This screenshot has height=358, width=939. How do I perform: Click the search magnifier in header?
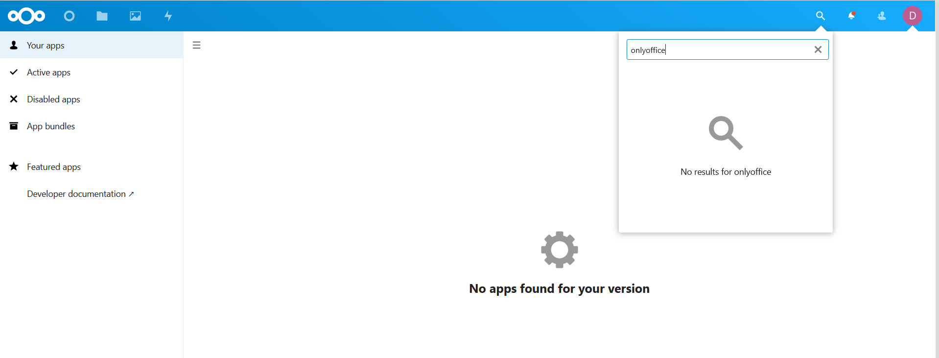[x=821, y=16]
